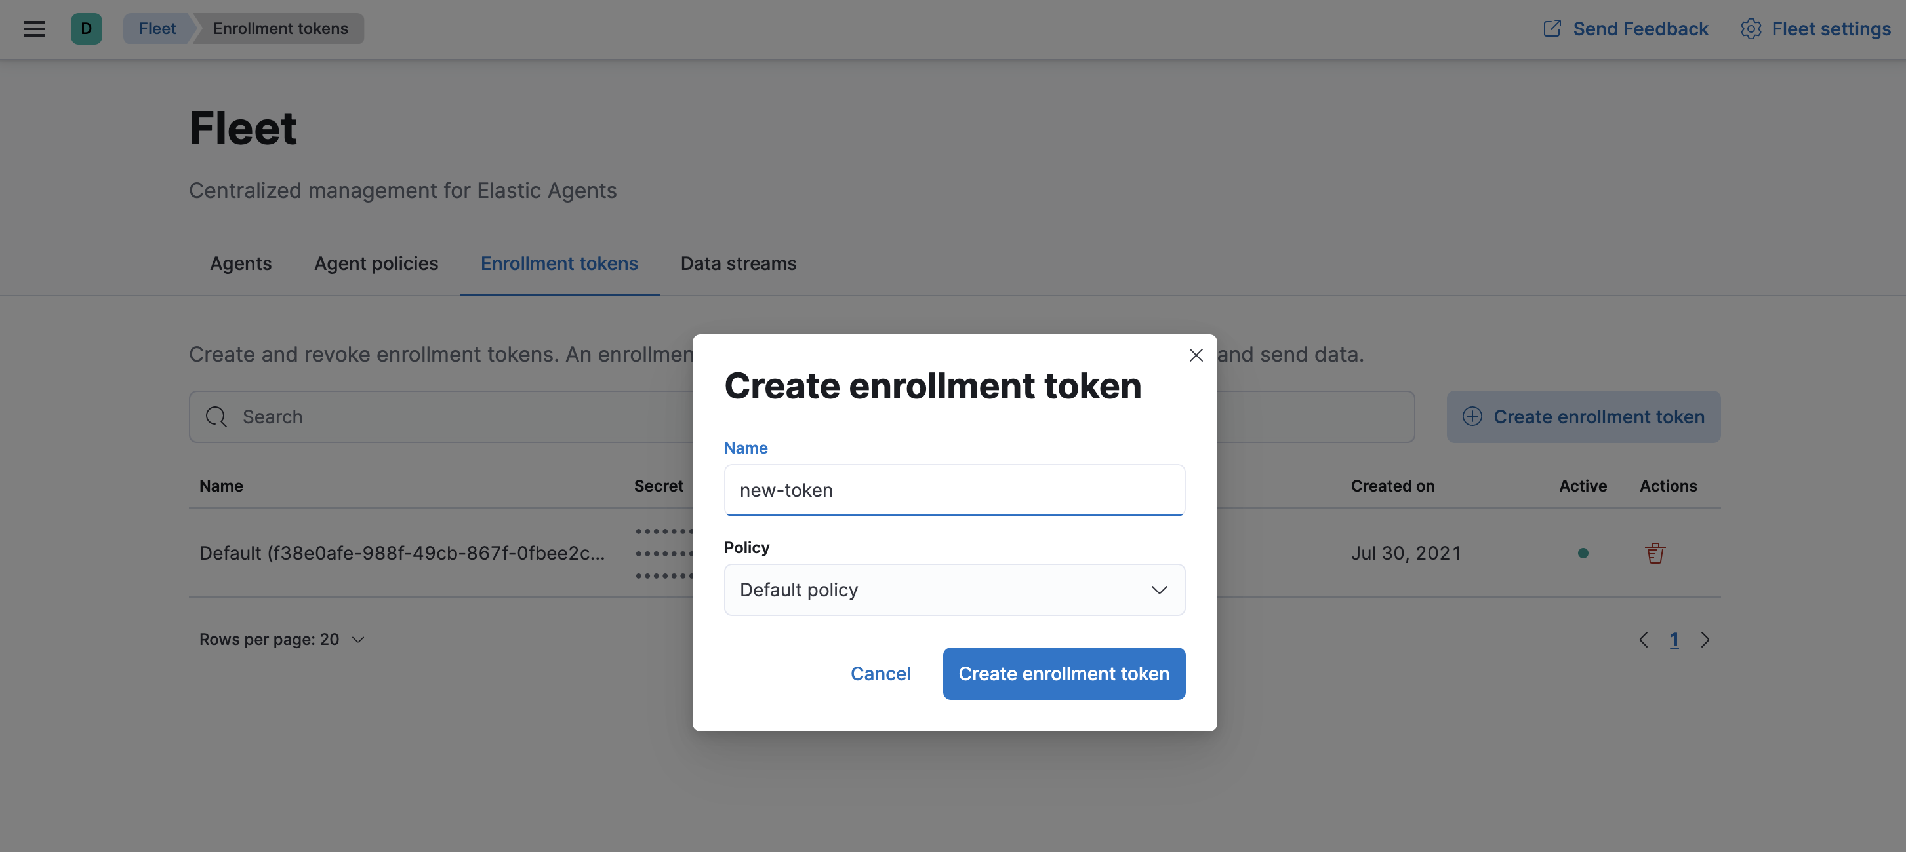
Task: Click the blue Create enrollment token button
Action: coord(1064,673)
